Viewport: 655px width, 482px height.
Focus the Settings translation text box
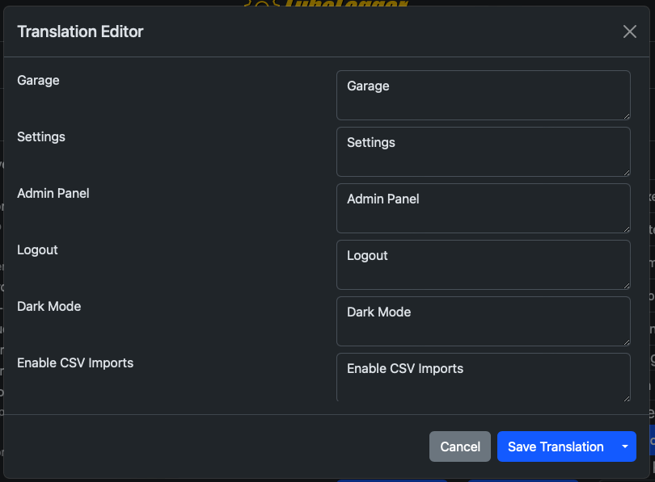pos(483,151)
